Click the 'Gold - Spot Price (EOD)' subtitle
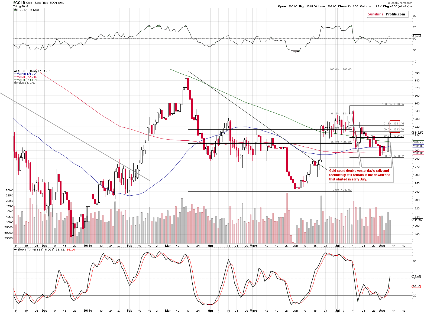 pyautogui.click(x=41, y=3)
